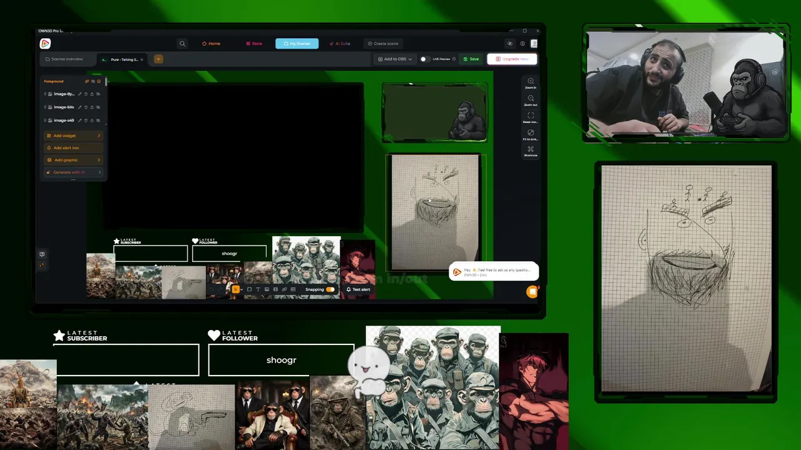Select the grid-paper sketch image on canvas

pyautogui.click(x=436, y=212)
